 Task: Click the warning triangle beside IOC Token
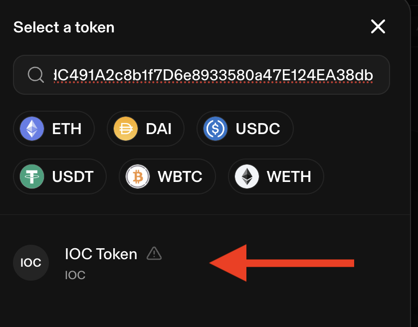[154, 254]
